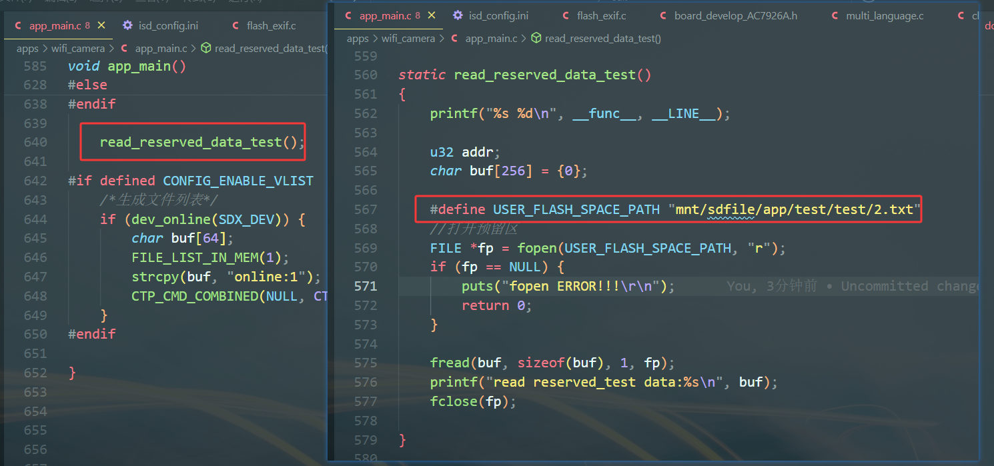
Task: Click the 'Uncommitted changes' blame annotation
Action: pos(853,286)
